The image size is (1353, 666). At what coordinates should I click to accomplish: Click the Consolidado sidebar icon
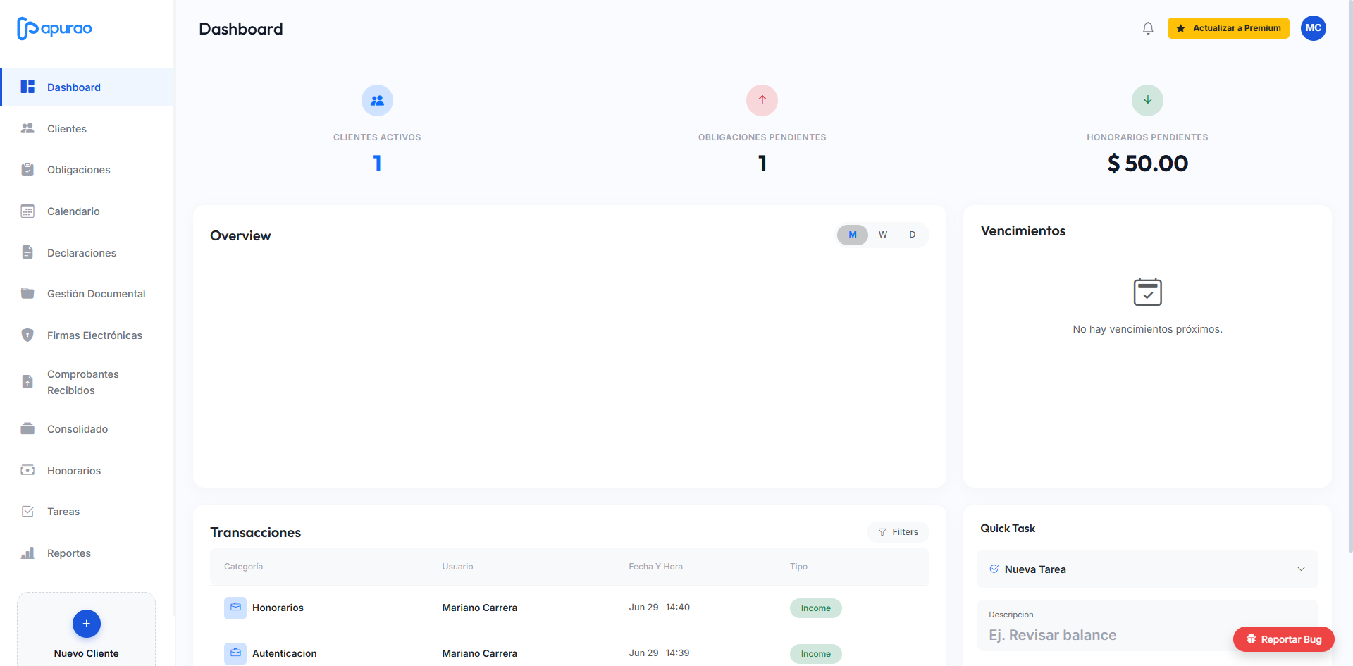coord(27,428)
